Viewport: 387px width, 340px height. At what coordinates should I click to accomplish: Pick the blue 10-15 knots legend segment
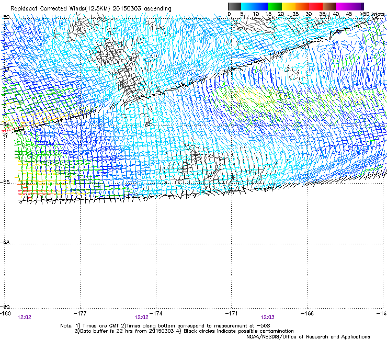261,6
